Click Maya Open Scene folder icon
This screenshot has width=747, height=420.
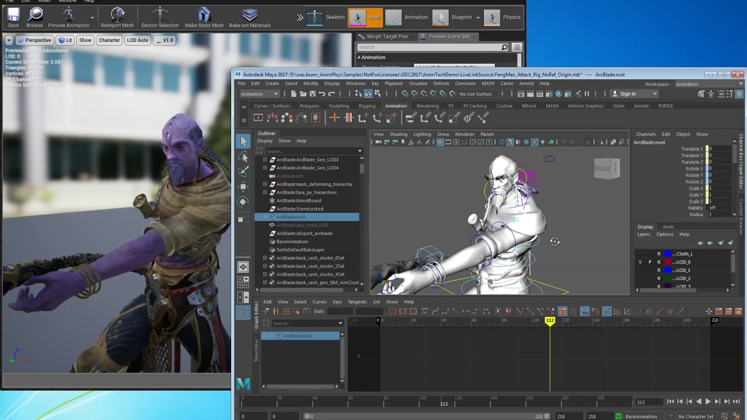(x=303, y=94)
